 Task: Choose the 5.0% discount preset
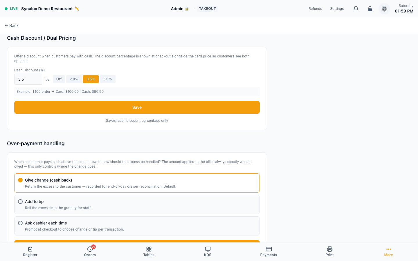(108, 79)
